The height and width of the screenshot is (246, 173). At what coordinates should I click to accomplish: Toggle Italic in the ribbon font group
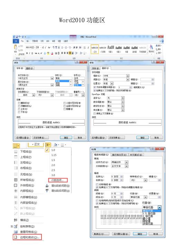point(29,53)
